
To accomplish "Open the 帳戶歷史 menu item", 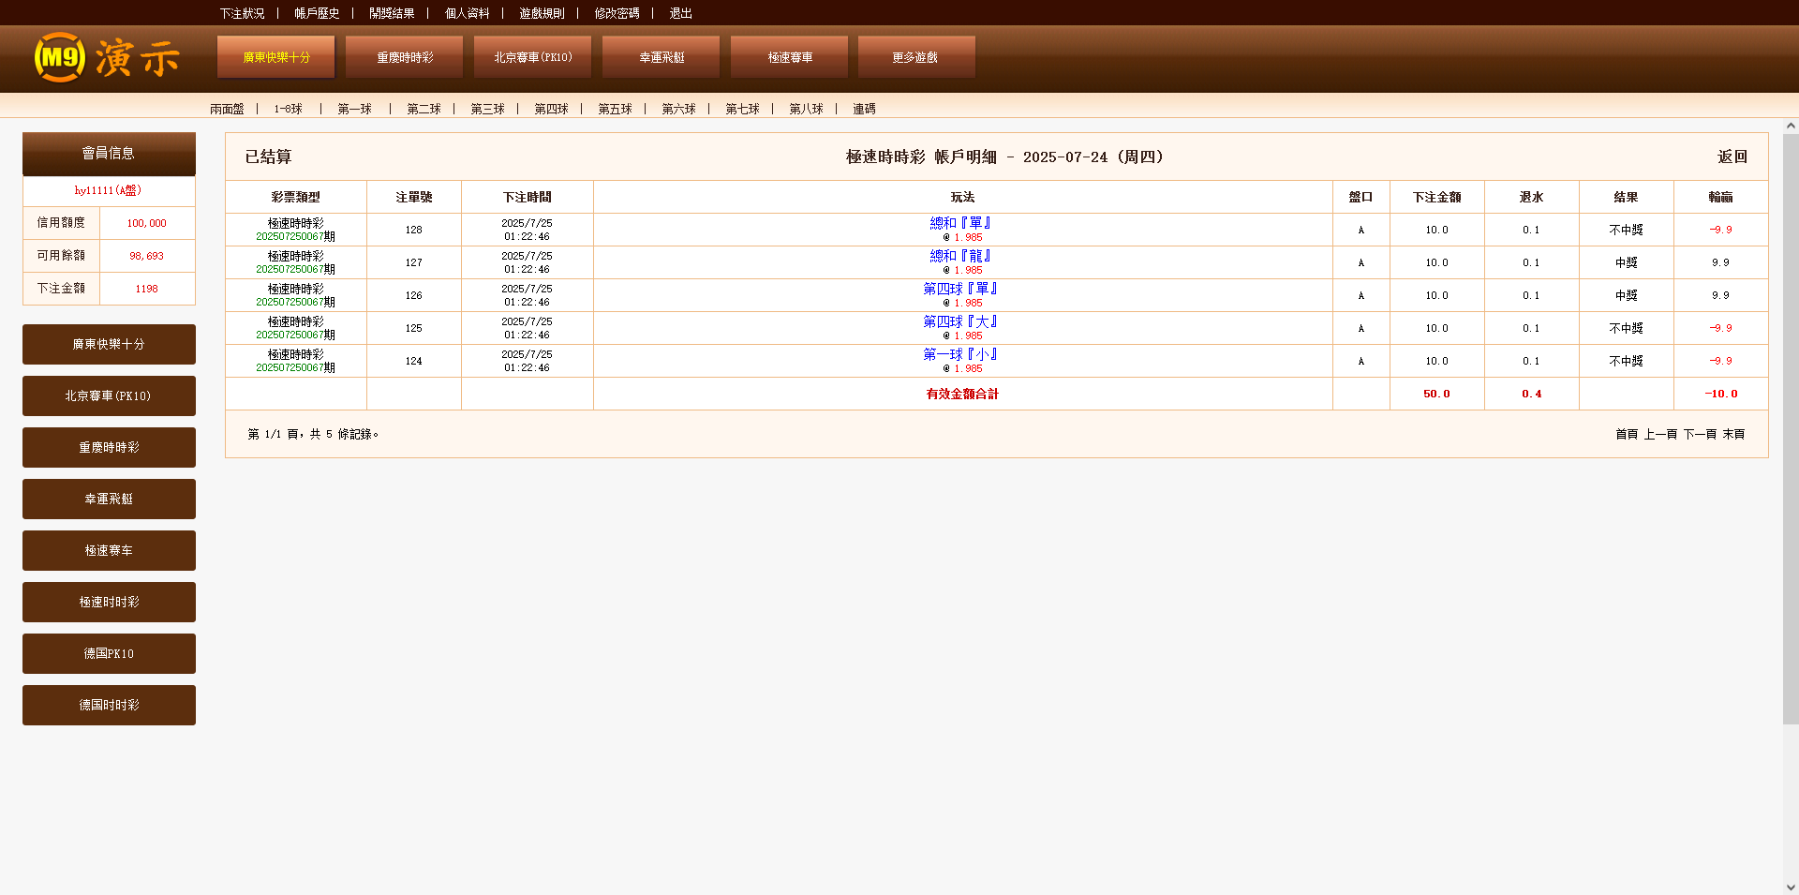I will point(317,13).
